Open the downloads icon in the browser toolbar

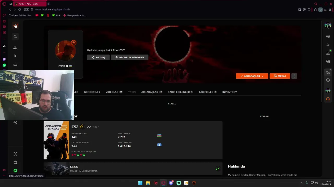pos(325,10)
